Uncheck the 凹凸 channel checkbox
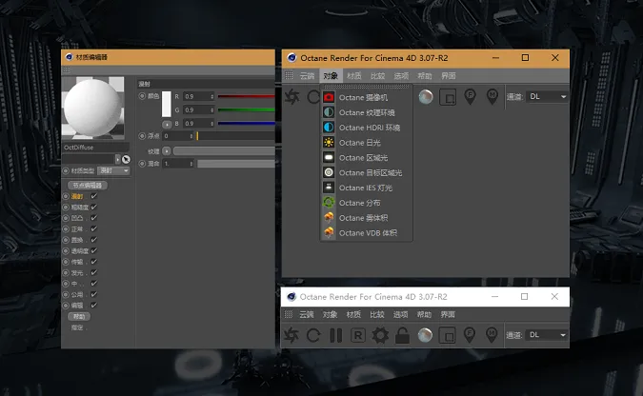 94,218
